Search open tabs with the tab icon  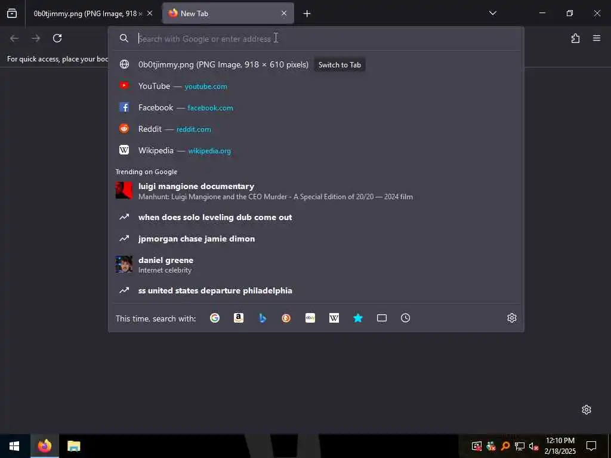(x=381, y=318)
